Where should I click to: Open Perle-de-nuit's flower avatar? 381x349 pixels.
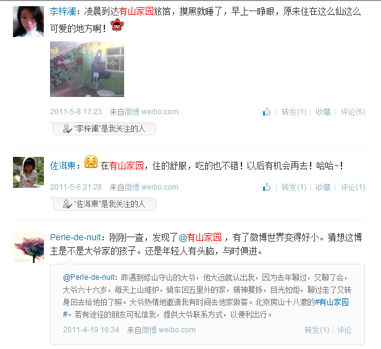click(28, 248)
